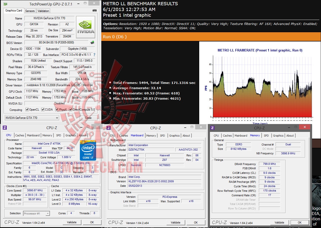This screenshot has height=228, width=321.
Task: Click OK in the CPU-tab CPU-Z window
Action: (x=92, y=222)
